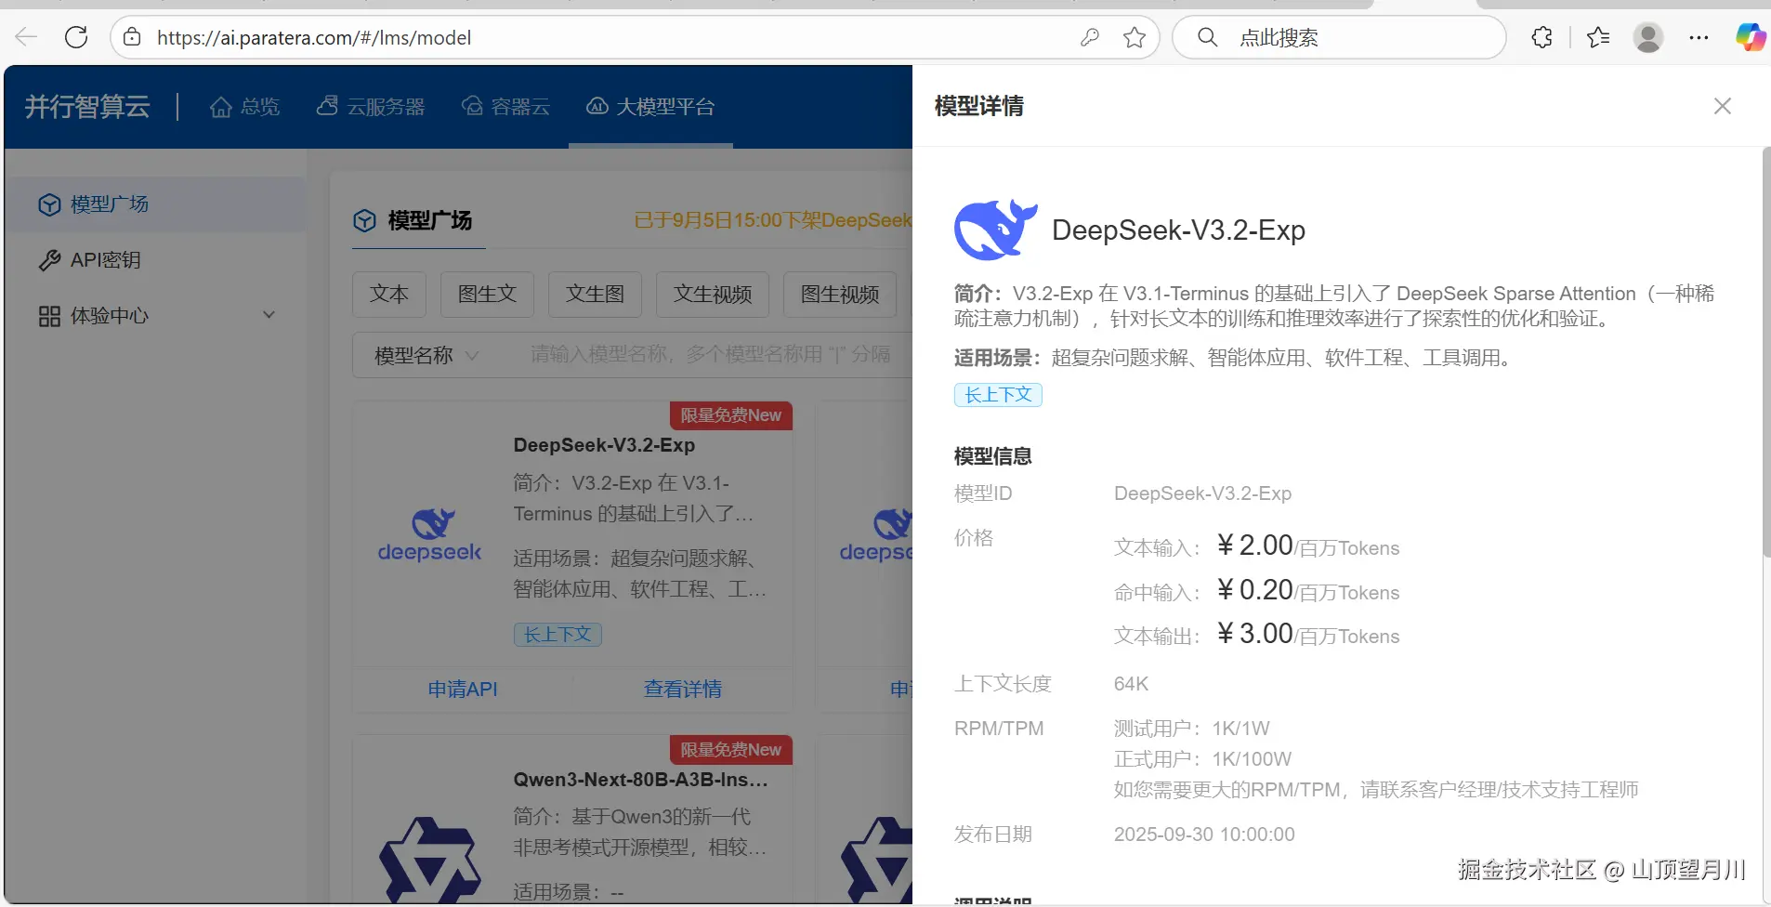
Task: Click the DeepSeek-V3.2-Exp card title
Action: tap(604, 445)
